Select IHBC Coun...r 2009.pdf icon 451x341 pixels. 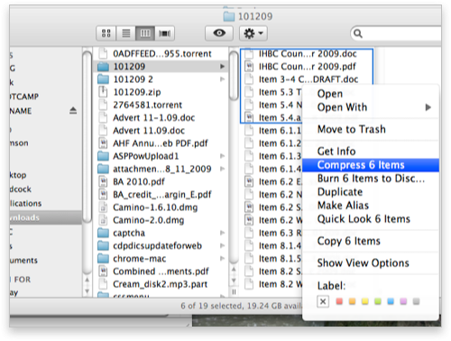coord(249,67)
